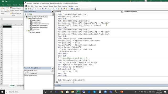Select ThisWorkbook in the project tree
The image size is (168, 94).
(x=36, y=29)
